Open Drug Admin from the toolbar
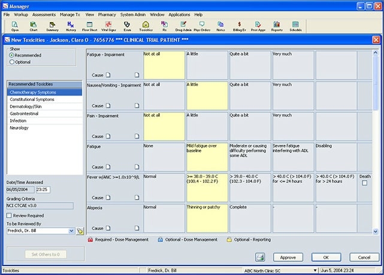 pos(184,26)
